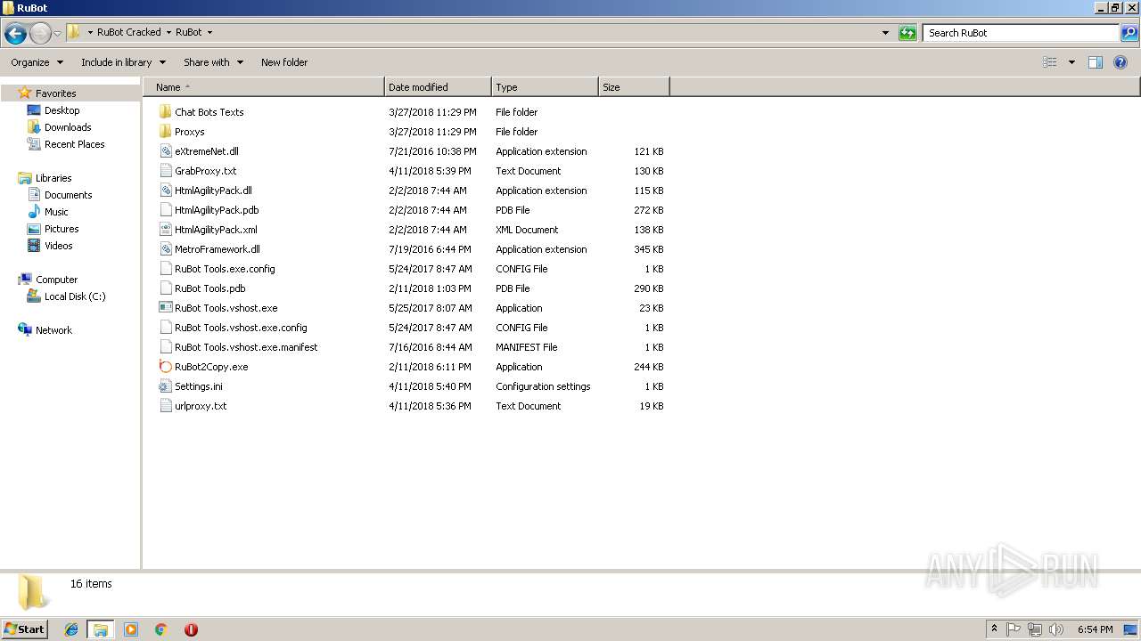Focus the Search RuBot field
This screenshot has width=1141, height=641.
1022,33
